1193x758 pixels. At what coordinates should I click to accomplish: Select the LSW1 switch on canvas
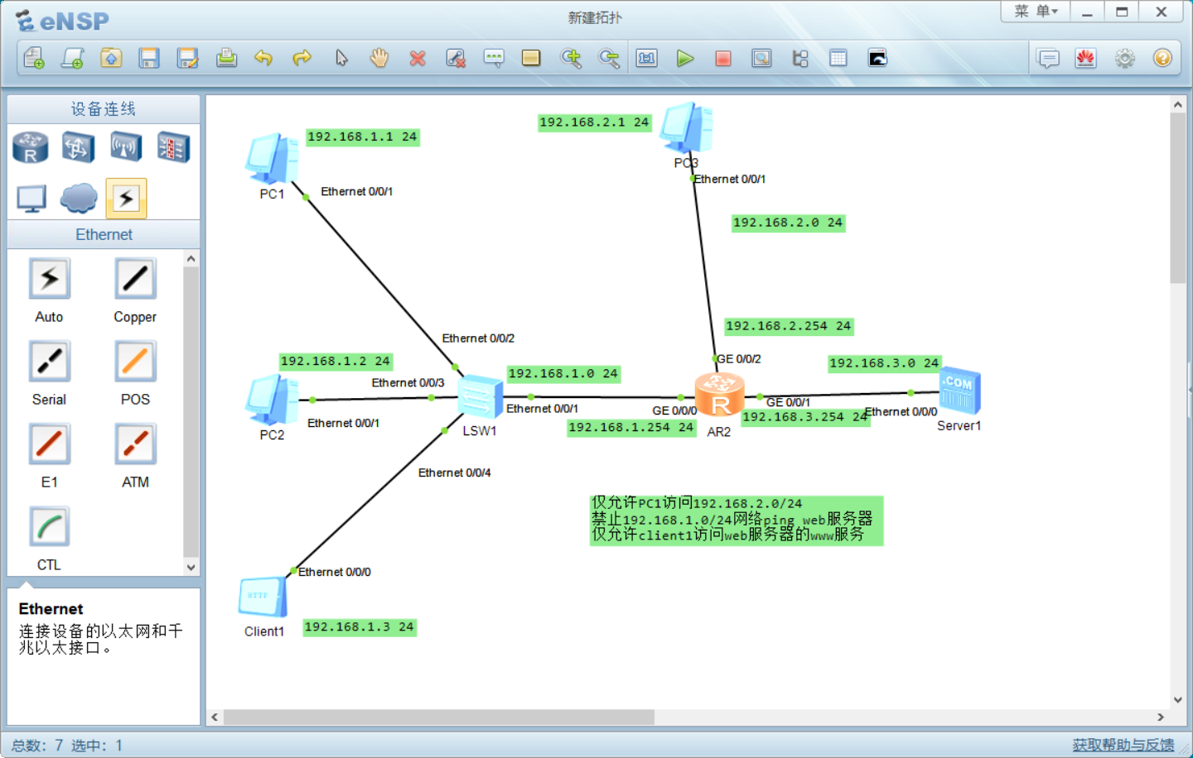pos(481,396)
